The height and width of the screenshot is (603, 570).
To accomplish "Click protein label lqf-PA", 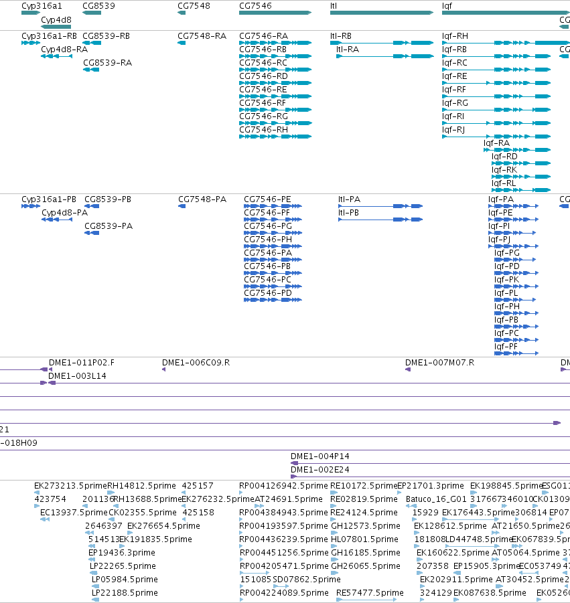I will point(501,199).
